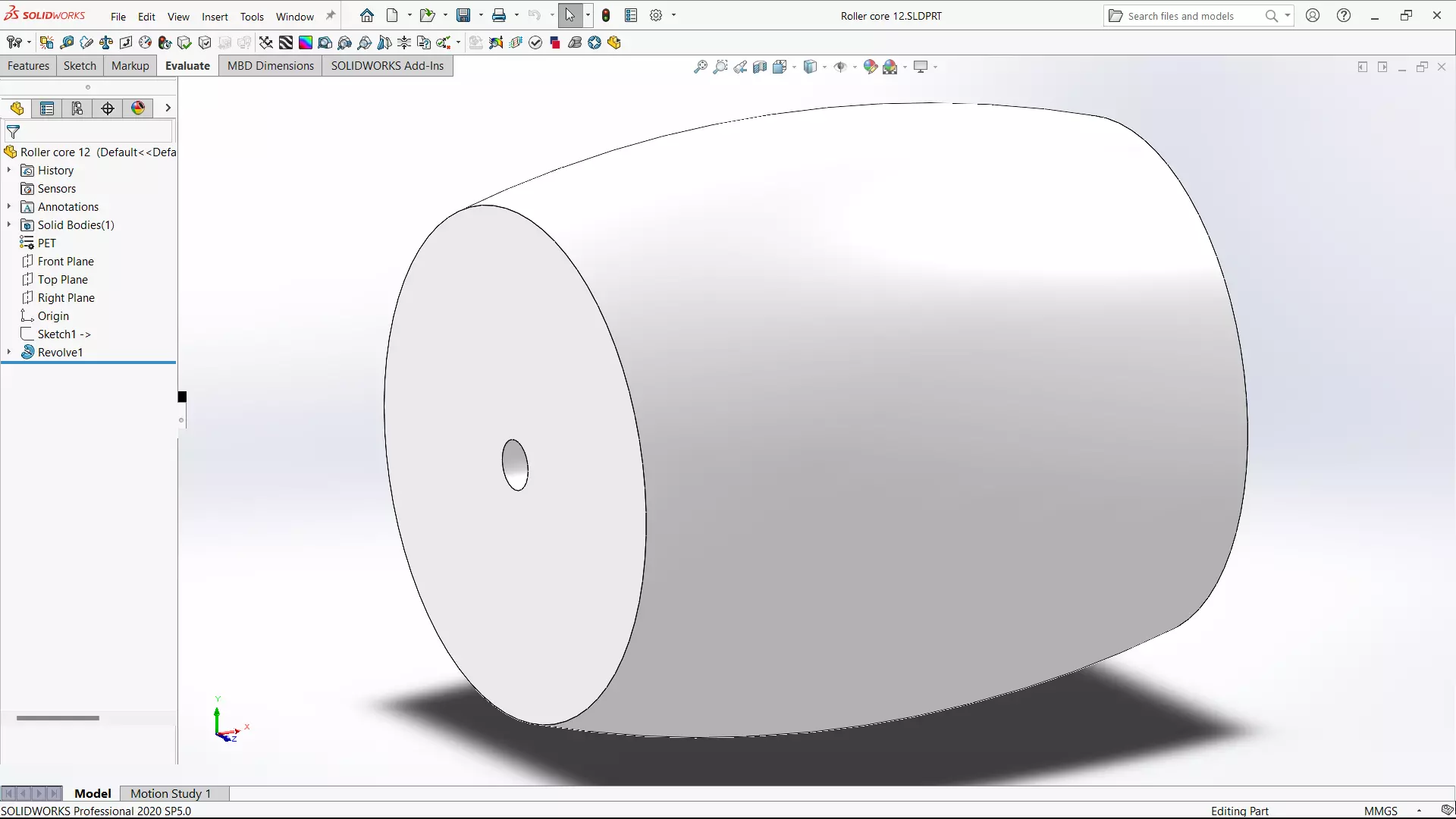1456x819 pixels.
Task: Open Mass Properties scale icon
Action: (x=106, y=42)
